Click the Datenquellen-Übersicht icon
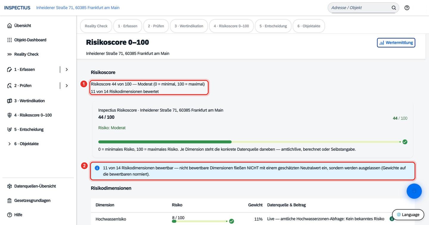The height and width of the screenshot is (225, 429). pyautogui.click(x=10, y=186)
